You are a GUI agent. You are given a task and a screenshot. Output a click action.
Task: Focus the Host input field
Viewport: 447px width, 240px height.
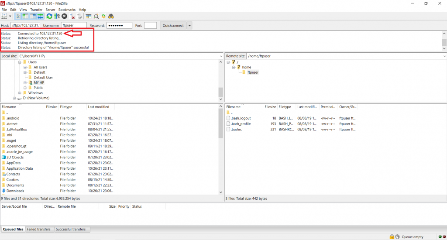(x=25, y=25)
